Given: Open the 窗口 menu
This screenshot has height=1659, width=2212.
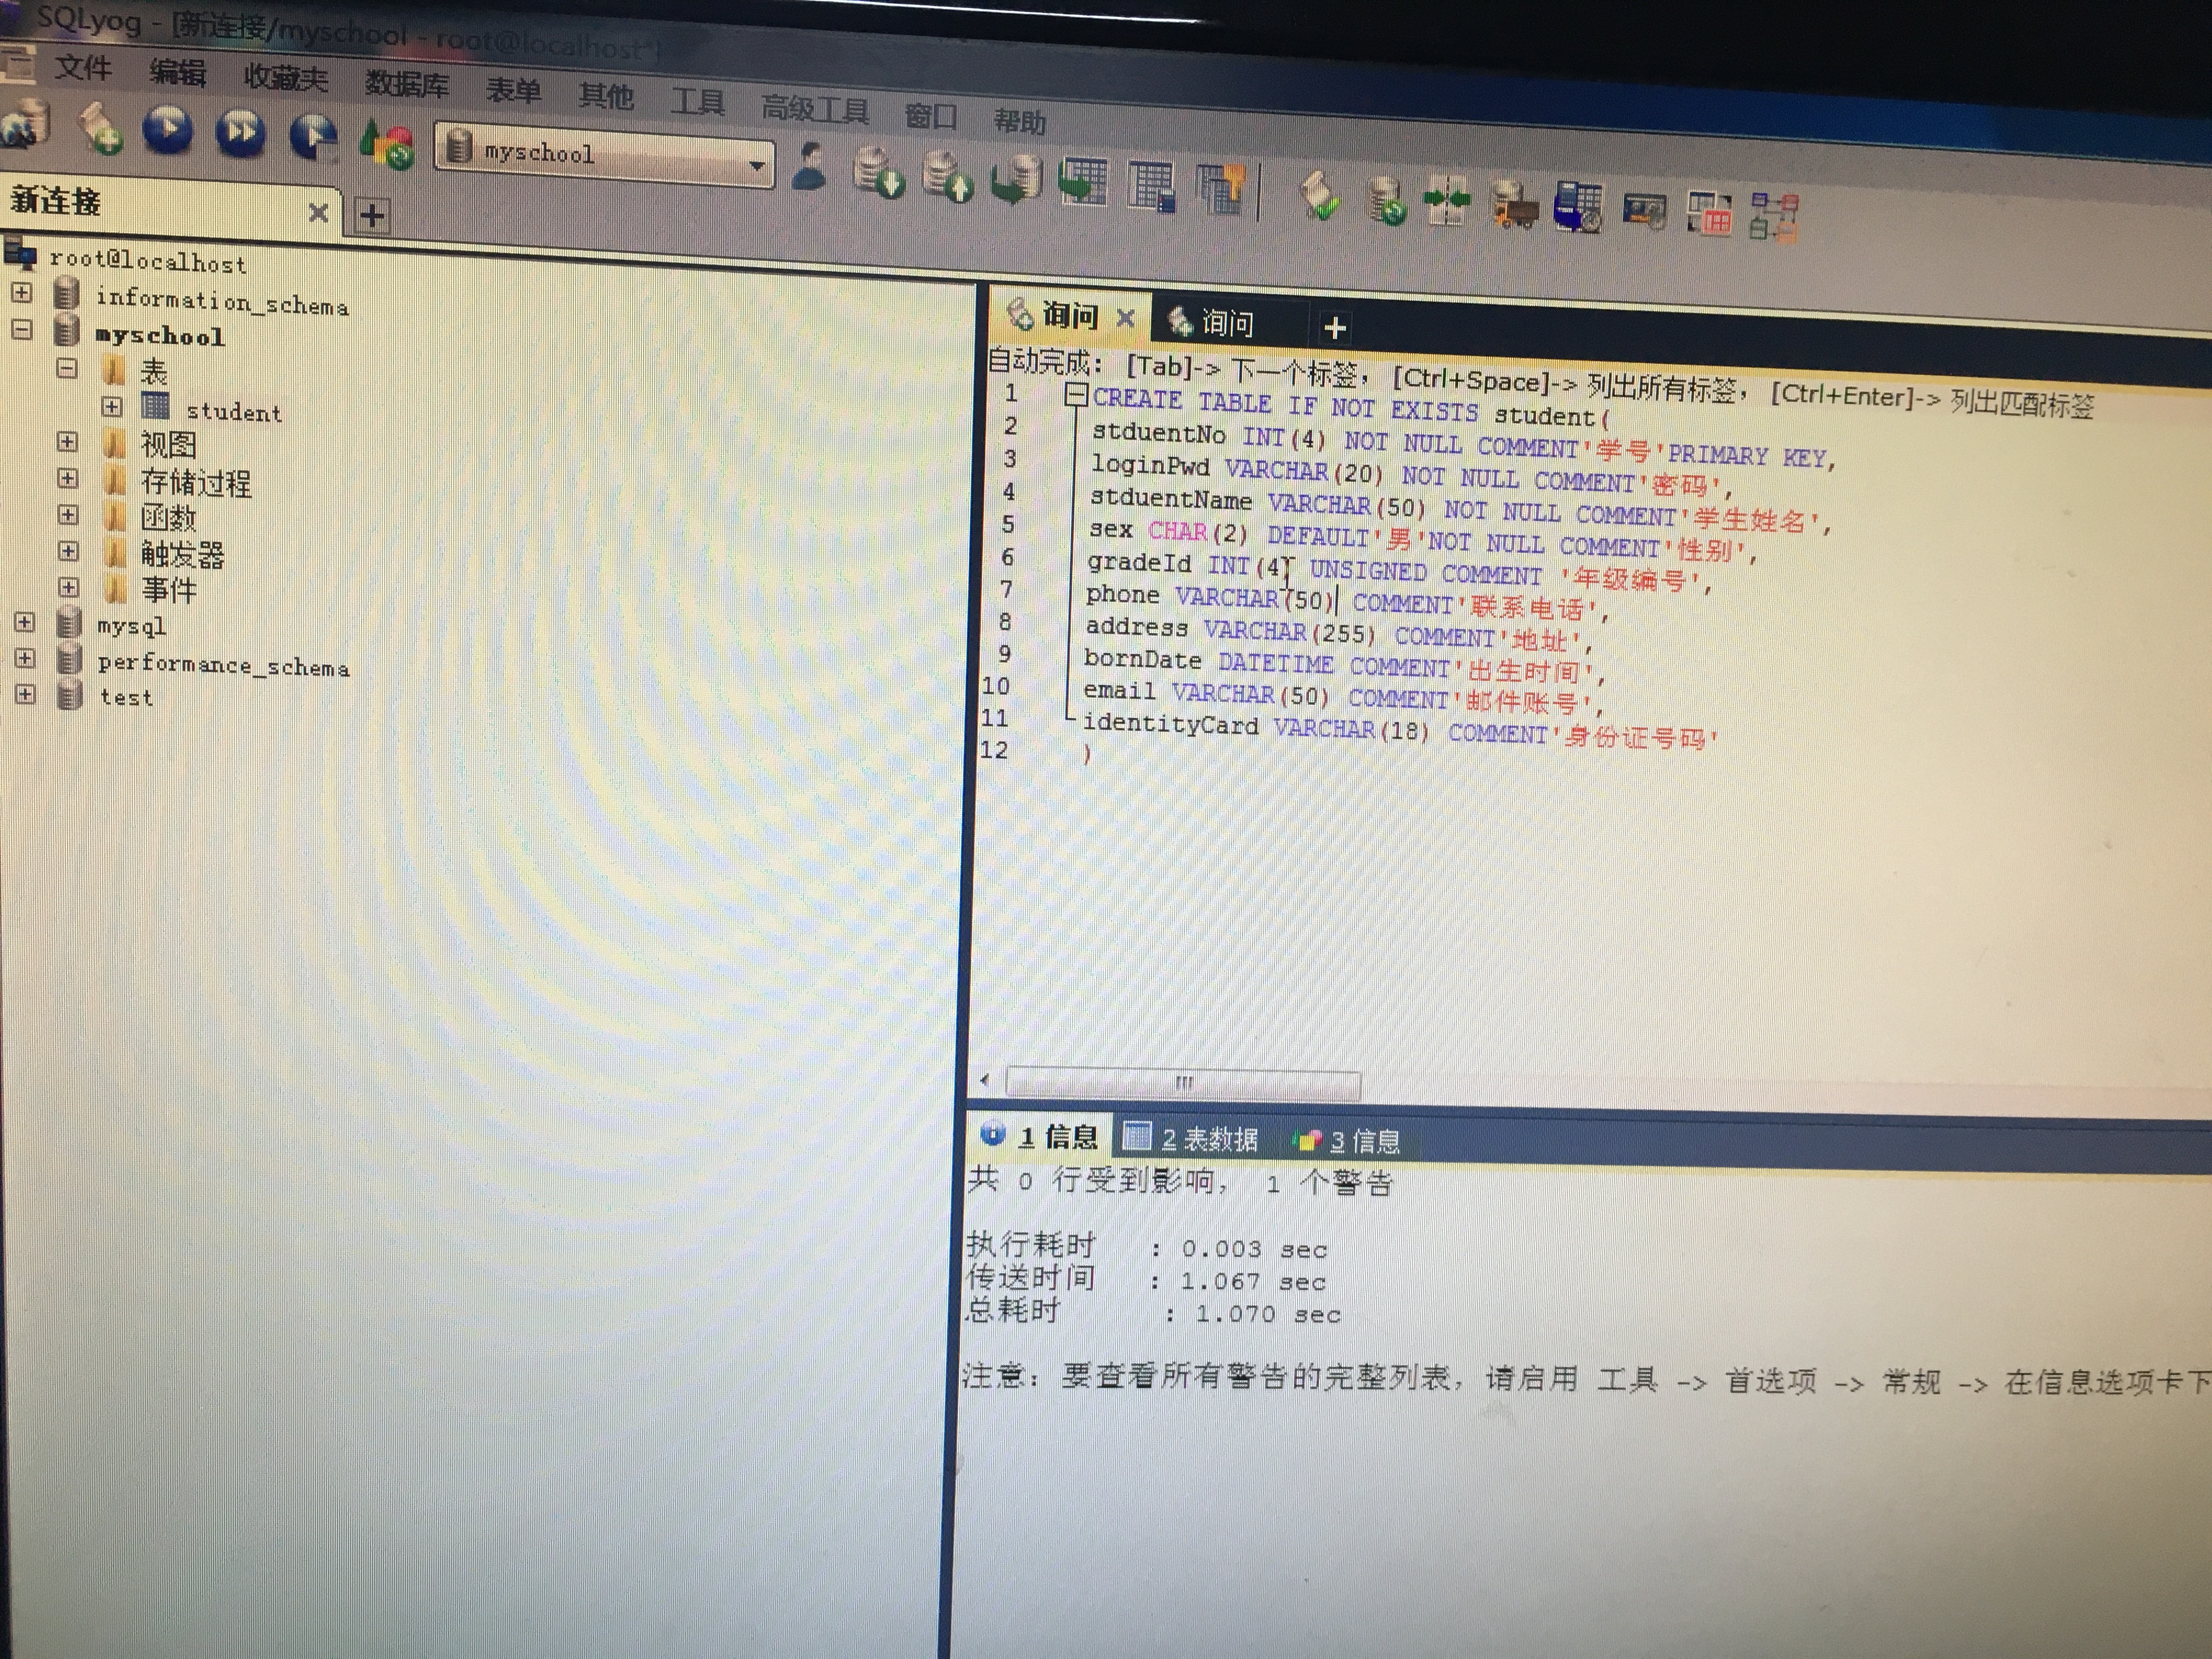Looking at the screenshot, I should tap(930, 116).
